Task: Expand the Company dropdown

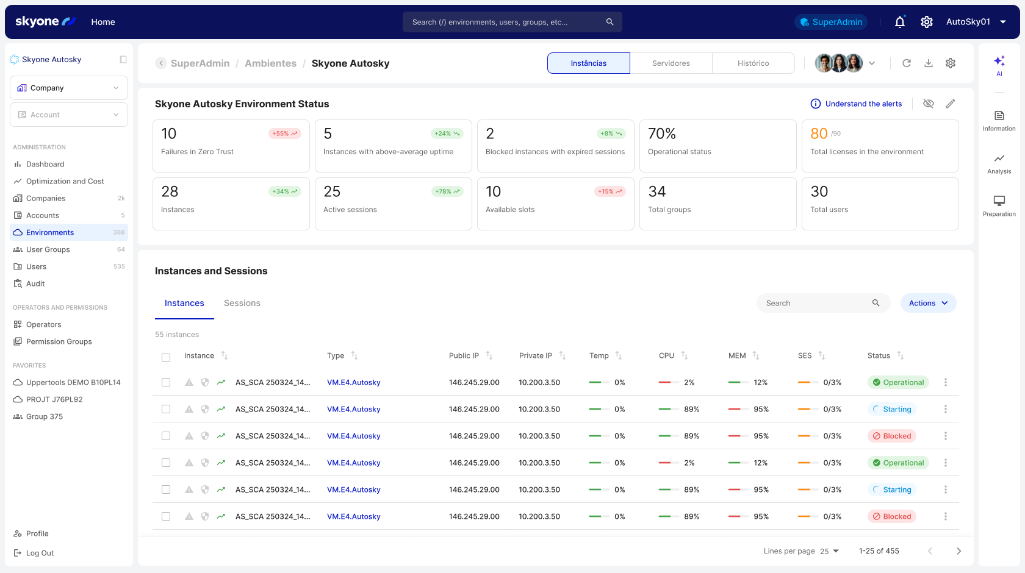Action: click(x=69, y=88)
